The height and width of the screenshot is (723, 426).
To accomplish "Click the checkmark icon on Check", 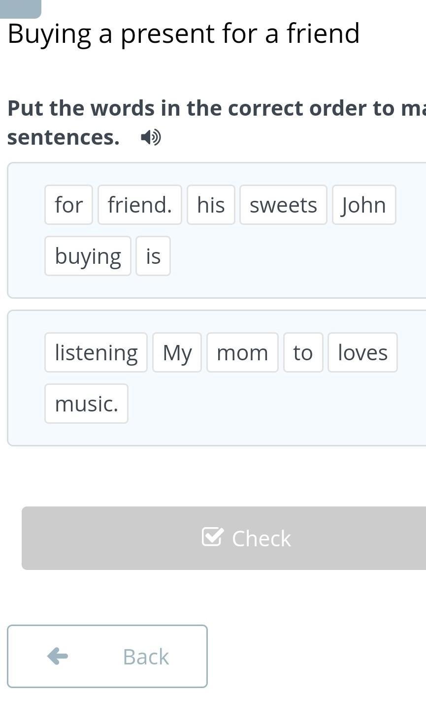I will (x=213, y=537).
